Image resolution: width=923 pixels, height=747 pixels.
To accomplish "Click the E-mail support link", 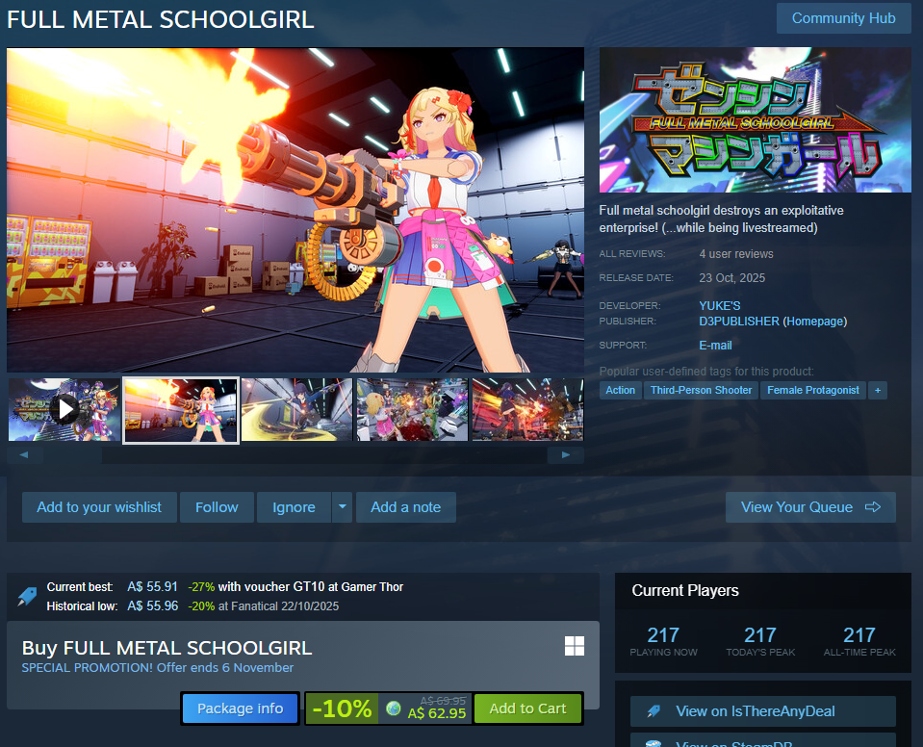I will pos(715,346).
